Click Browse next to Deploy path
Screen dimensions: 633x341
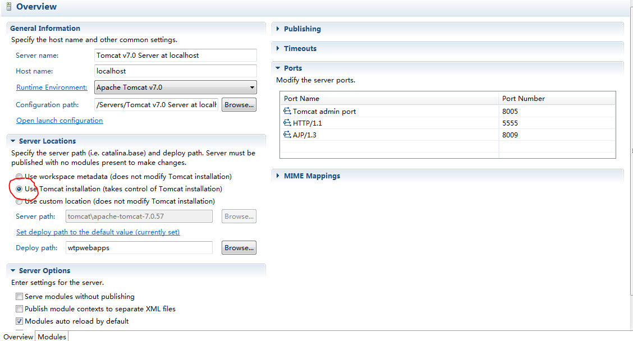[239, 248]
